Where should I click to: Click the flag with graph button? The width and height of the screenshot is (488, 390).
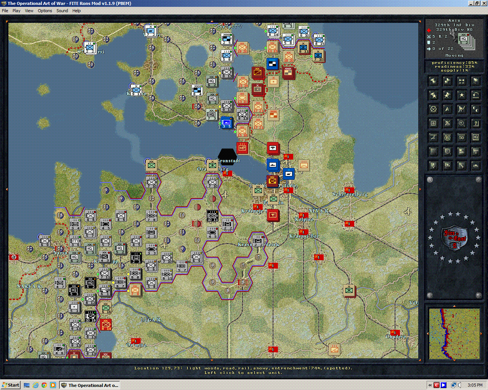[x=461, y=109]
